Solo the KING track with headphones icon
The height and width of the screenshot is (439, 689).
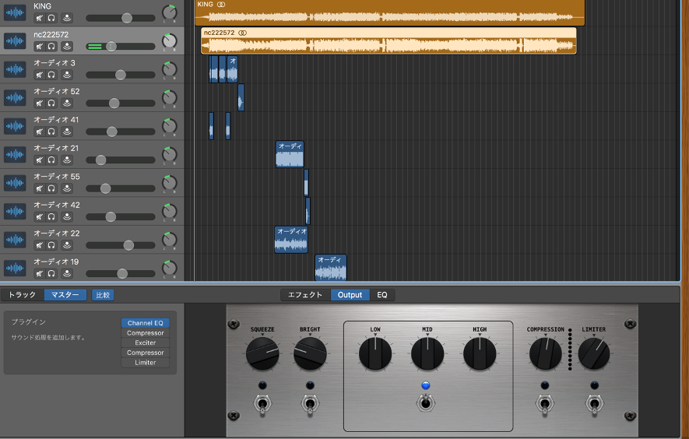[x=51, y=18]
